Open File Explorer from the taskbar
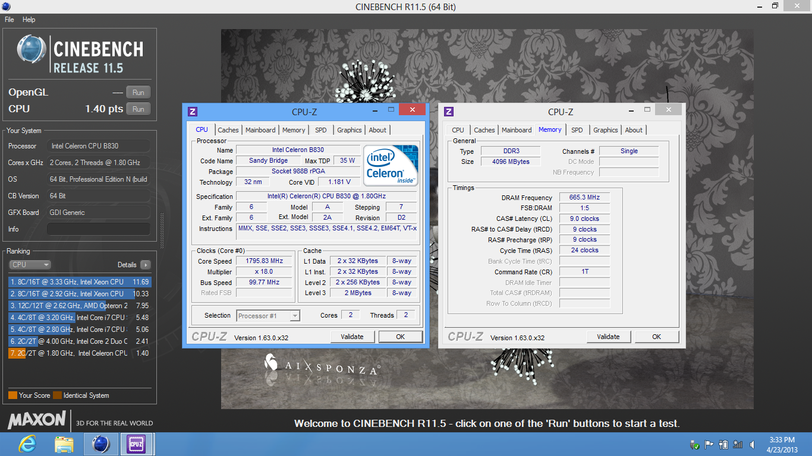The height and width of the screenshot is (456, 812). [x=64, y=444]
